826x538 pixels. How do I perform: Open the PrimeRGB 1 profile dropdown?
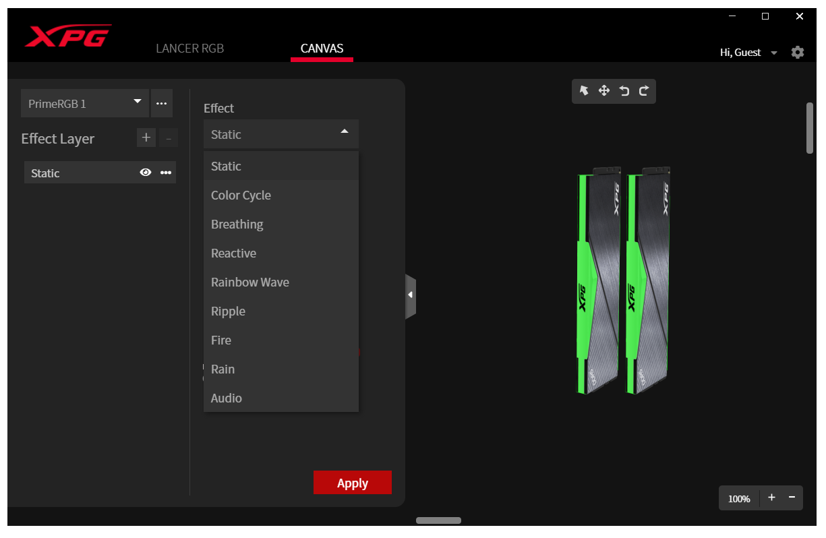(85, 103)
